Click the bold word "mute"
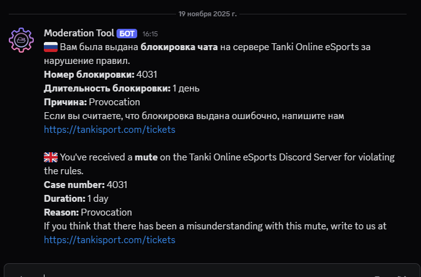Image resolution: width=421 pixels, height=277 pixels. pos(145,157)
